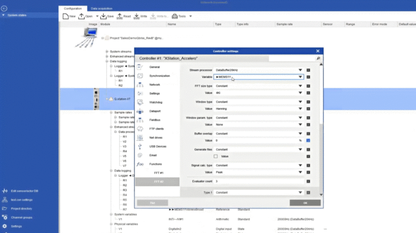
Task: Switch to the Data acquisition tab
Action: click(x=101, y=8)
